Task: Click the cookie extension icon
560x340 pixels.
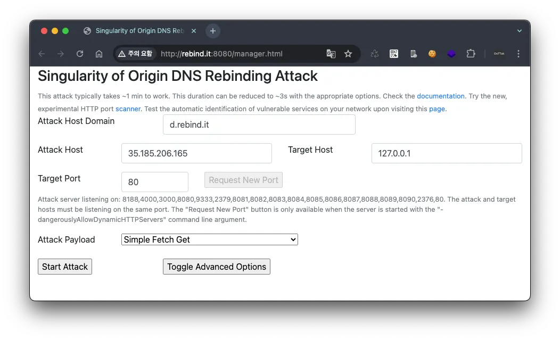Action: point(432,54)
